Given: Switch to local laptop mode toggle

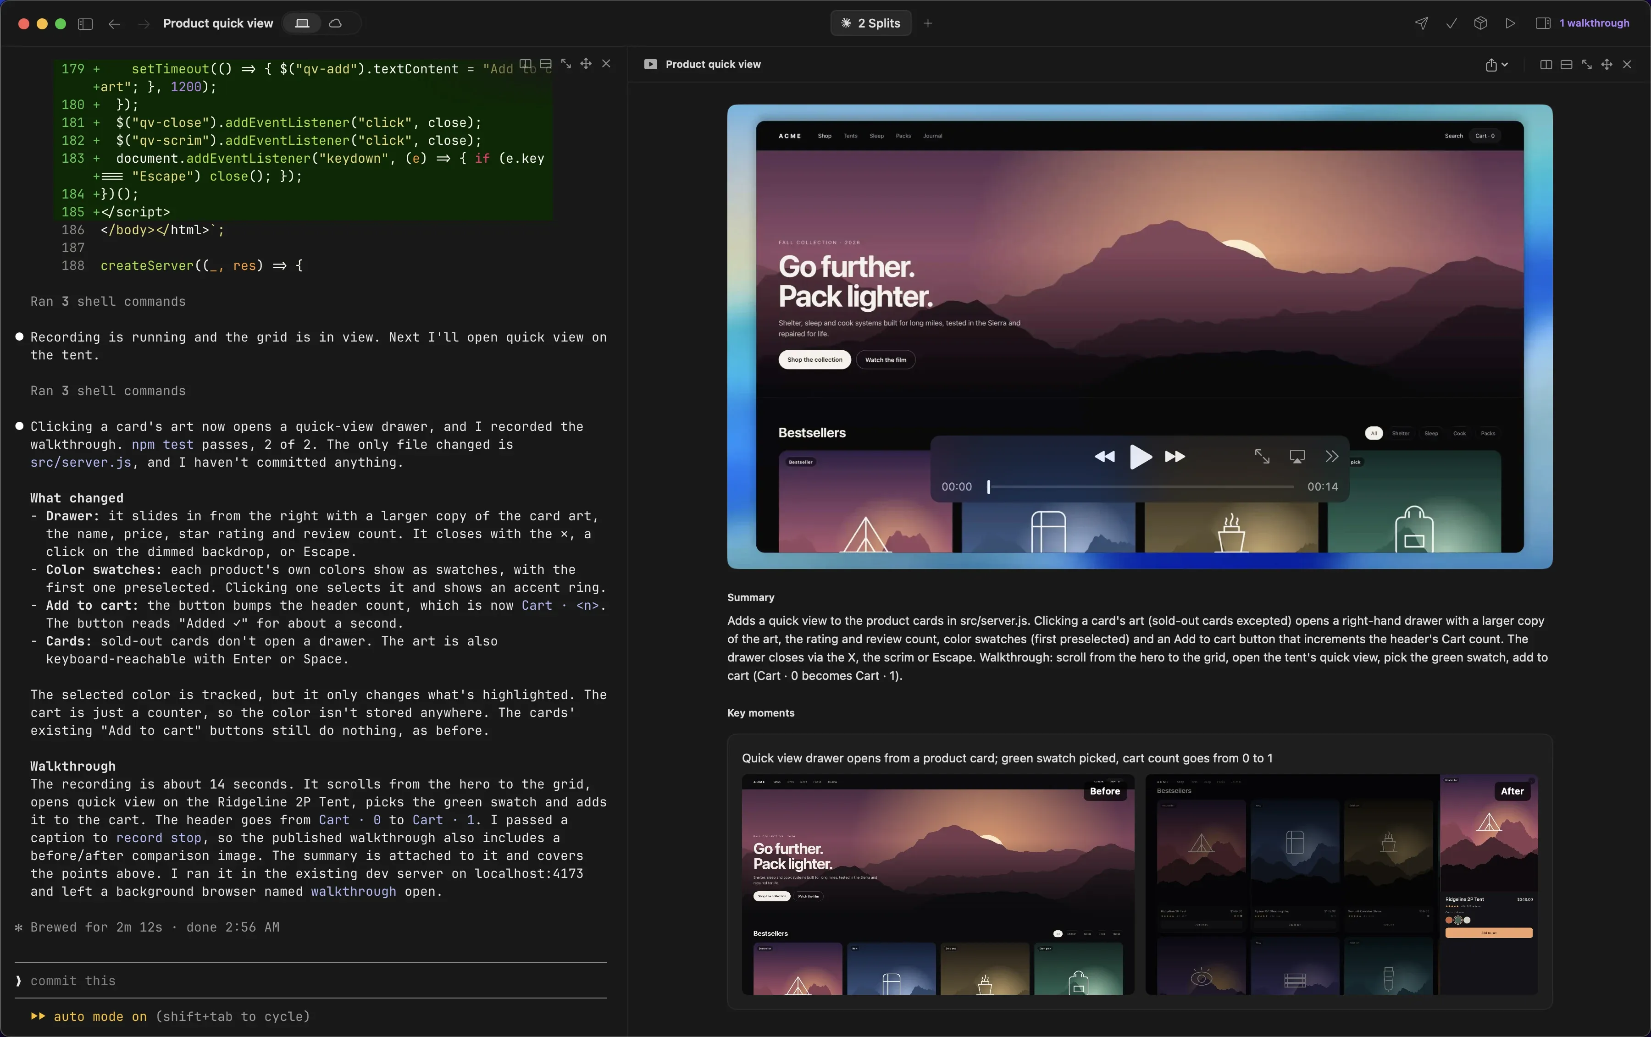Looking at the screenshot, I should tap(302, 23).
